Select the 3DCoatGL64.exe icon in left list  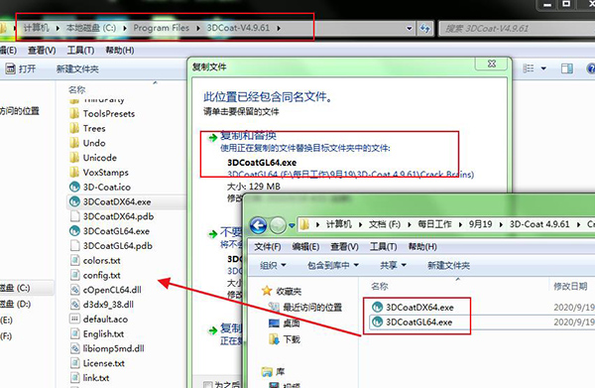(x=74, y=231)
